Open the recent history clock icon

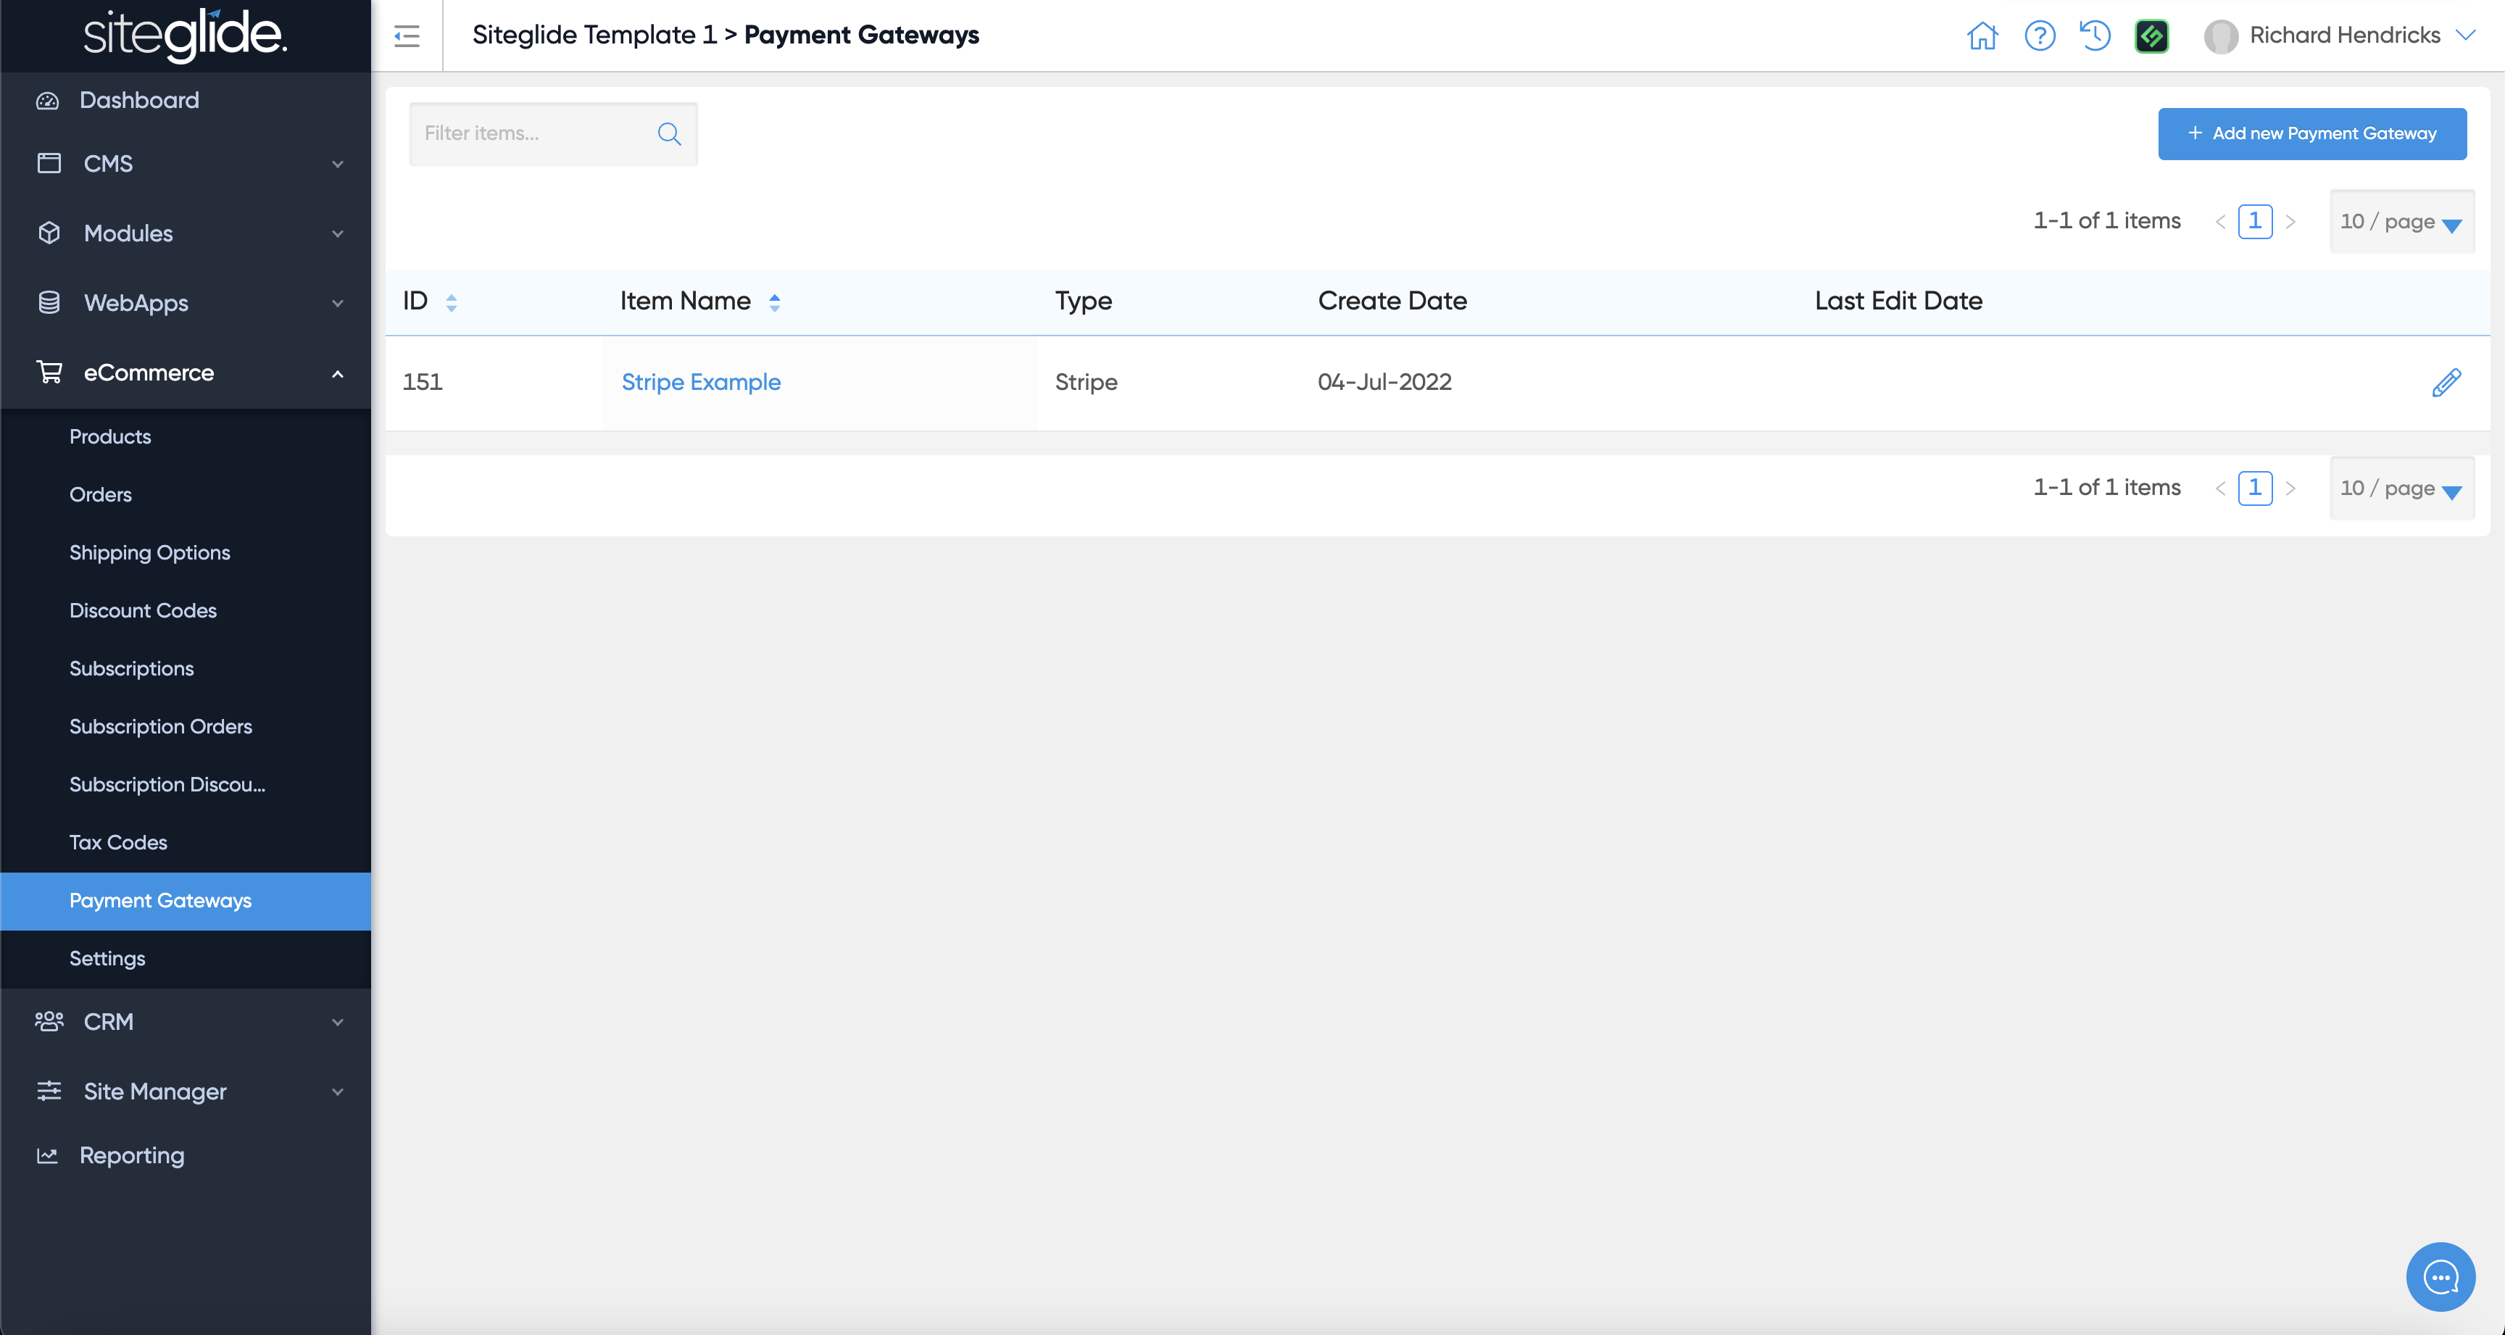coord(2095,36)
